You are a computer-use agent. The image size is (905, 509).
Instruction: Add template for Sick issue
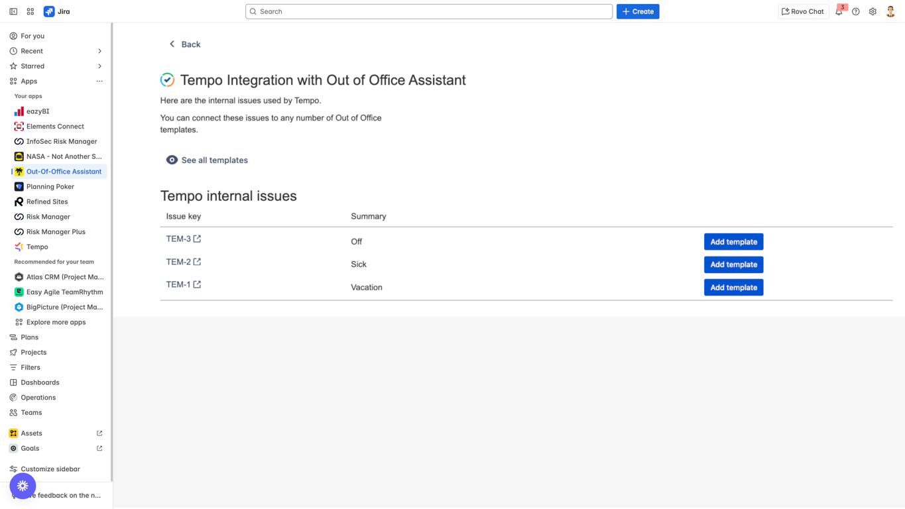point(733,264)
